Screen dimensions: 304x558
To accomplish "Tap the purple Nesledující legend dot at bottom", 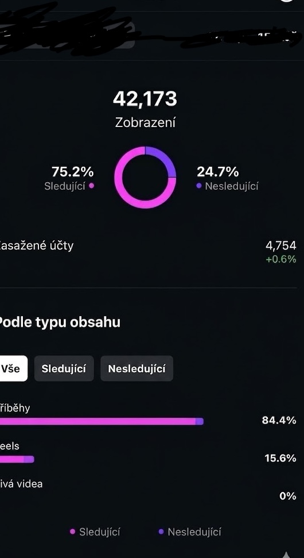I will (161, 532).
